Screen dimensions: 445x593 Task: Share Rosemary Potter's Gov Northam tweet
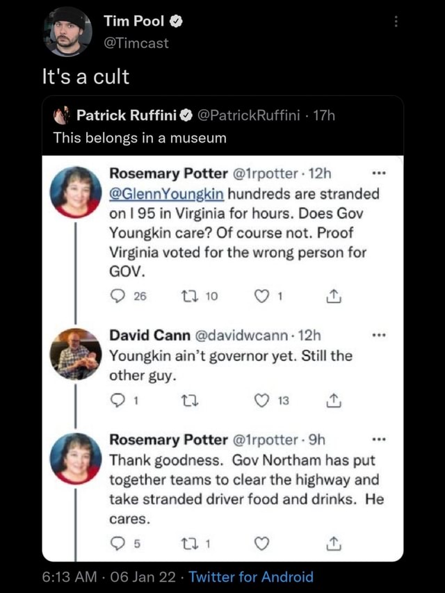tap(333, 544)
